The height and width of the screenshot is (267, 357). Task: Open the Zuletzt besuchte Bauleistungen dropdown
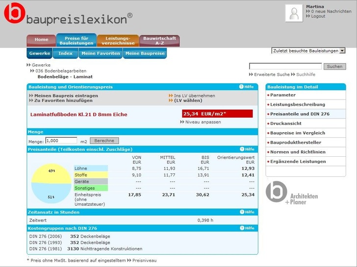(308, 50)
